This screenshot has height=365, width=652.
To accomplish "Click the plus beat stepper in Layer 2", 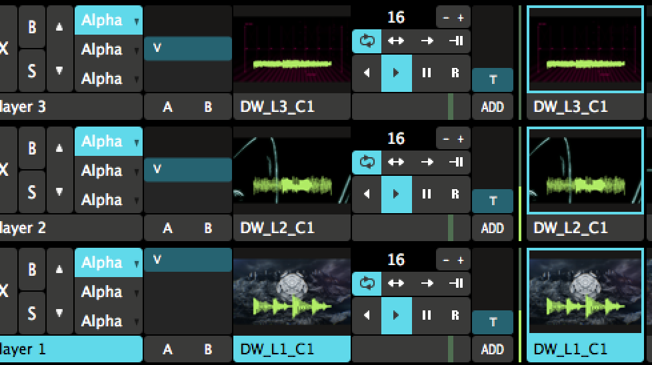I will tap(460, 139).
